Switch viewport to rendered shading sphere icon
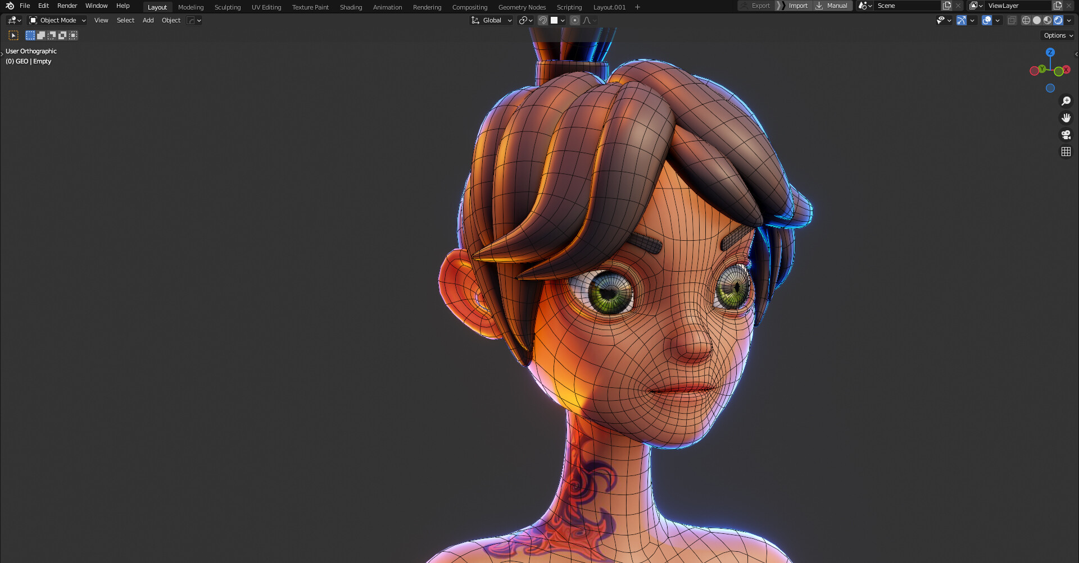The height and width of the screenshot is (563, 1079). pyautogui.click(x=1059, y=20)
